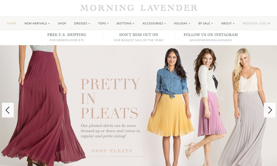
Task: Expand the Accessories menu
Action: [154, 23]
